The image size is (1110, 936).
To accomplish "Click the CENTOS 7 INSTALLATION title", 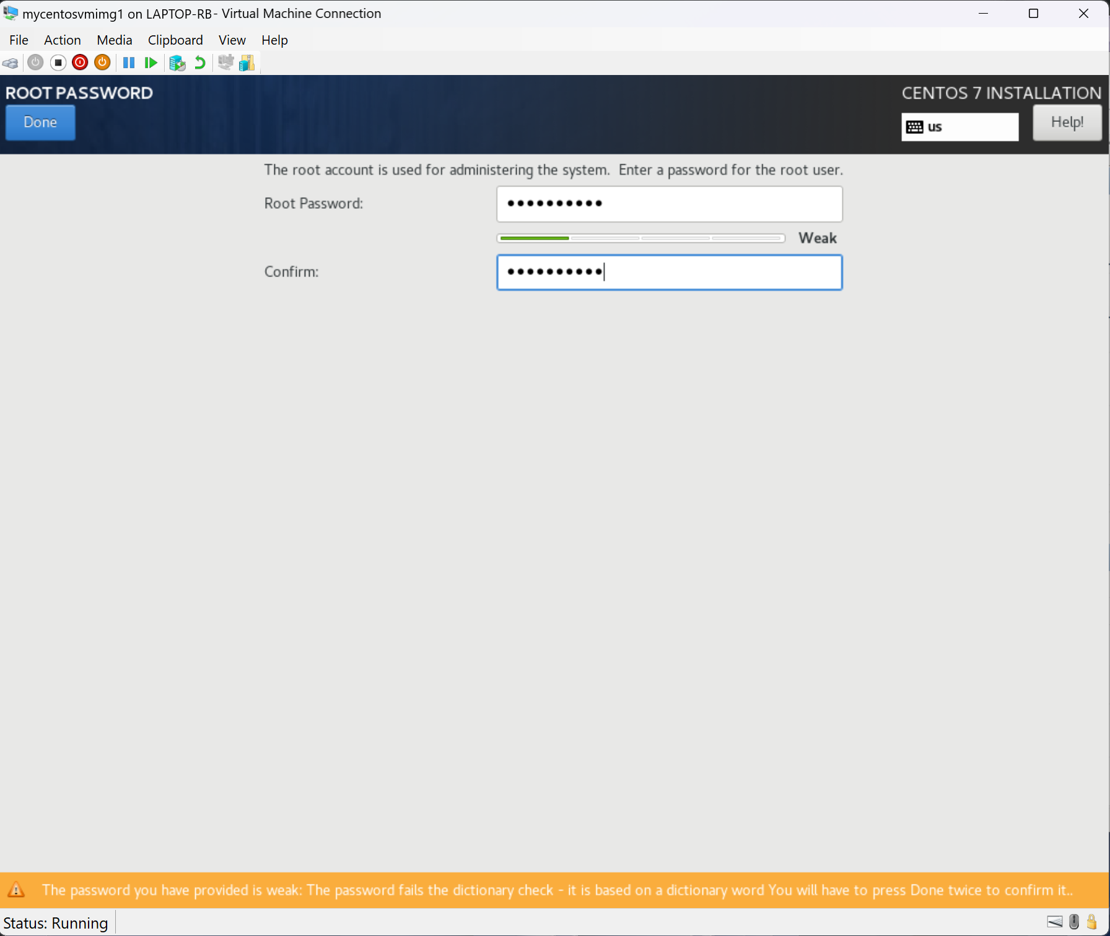I will [1001, 93].
